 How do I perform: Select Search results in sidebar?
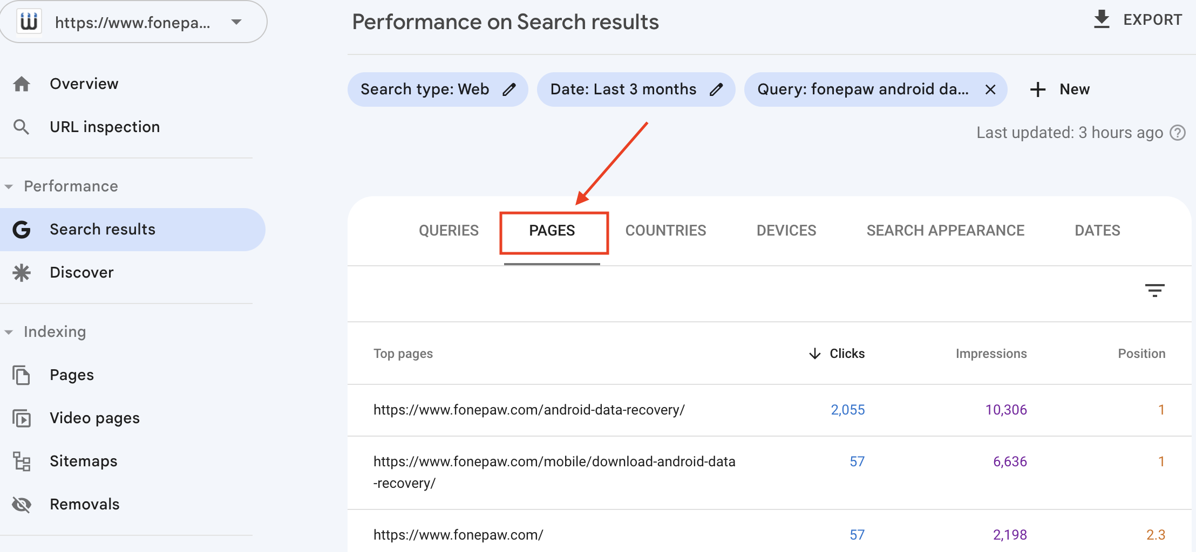coord(132,230)
